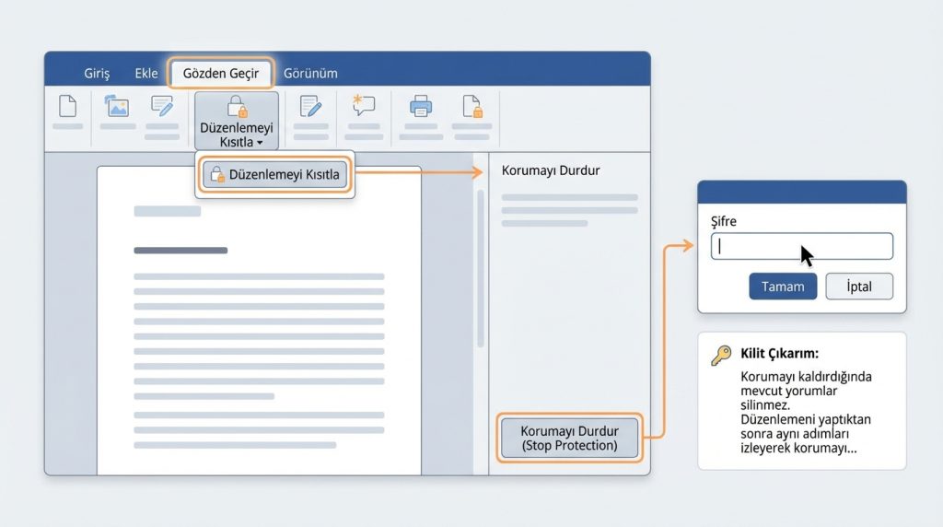Screen dimensions: 943x527
Task: Open the Görünüm tab
Action: pyautogui.click(x=310, y=74)
